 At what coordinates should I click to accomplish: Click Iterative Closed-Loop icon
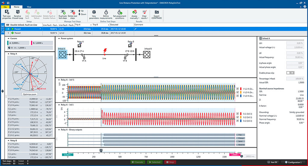[17, 12]
